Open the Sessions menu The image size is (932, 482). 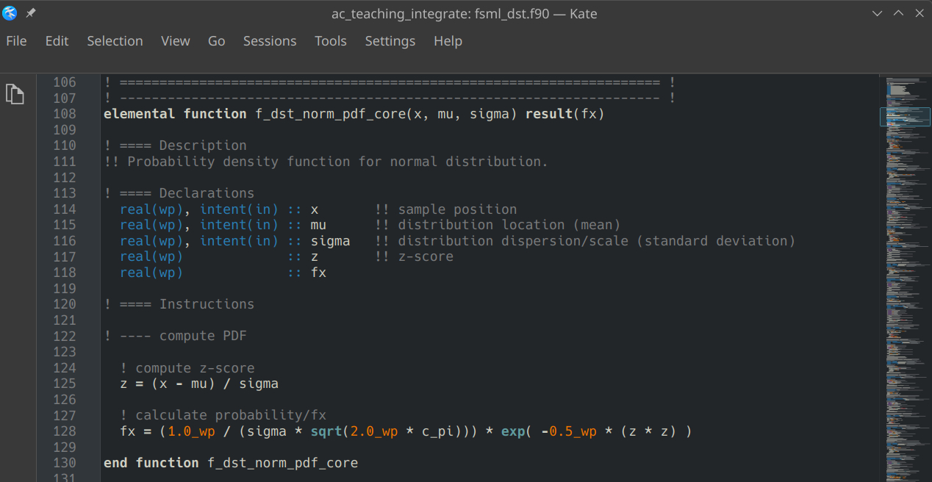coord(270,41)
